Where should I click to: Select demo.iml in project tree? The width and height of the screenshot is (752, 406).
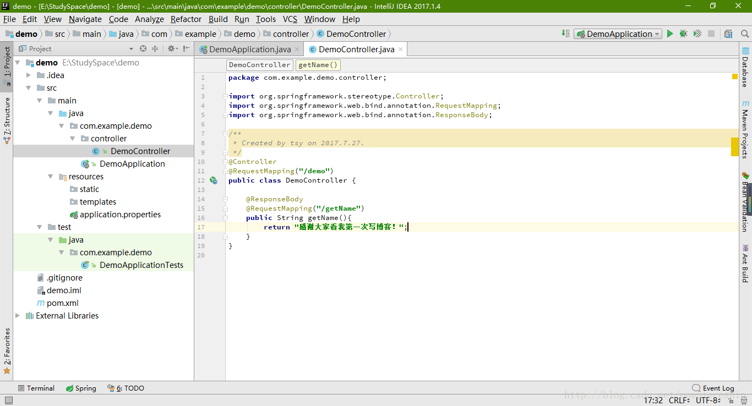click(x=64, y=290)
